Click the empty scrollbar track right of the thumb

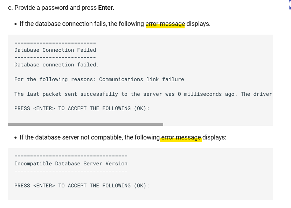pyautogui.click(x=218, y=124)
